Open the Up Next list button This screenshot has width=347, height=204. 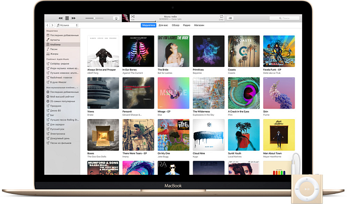[x=230, y=18]
